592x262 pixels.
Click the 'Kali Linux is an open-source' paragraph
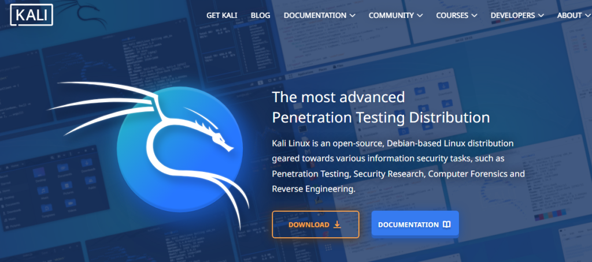click(398, 166)
